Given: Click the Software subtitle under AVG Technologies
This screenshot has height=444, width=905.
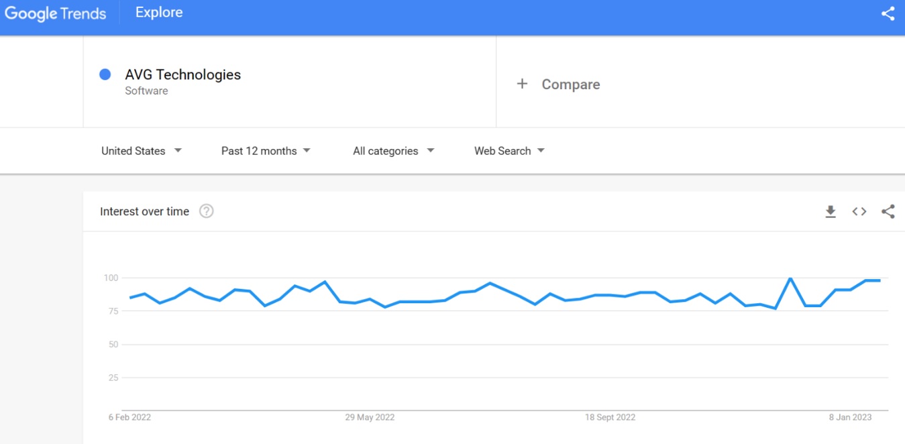Looking at the screenshot, I should click(x=146, y=91).
